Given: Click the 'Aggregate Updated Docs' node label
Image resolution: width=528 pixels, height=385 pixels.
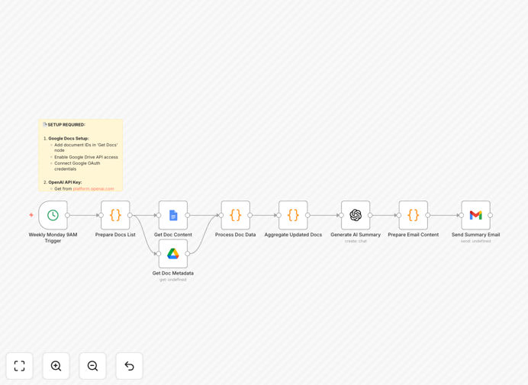Looking at the screenshot, I should pyautogui.click(x=293, y=235).
